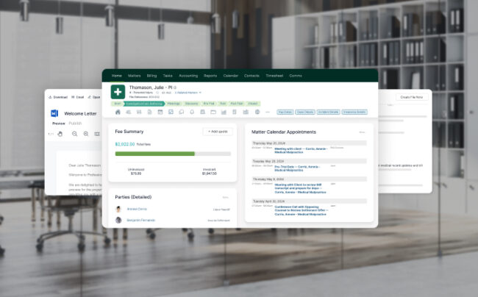Click the Create File Note button
This screenshot has width=478, height=297.
(413, 97)
